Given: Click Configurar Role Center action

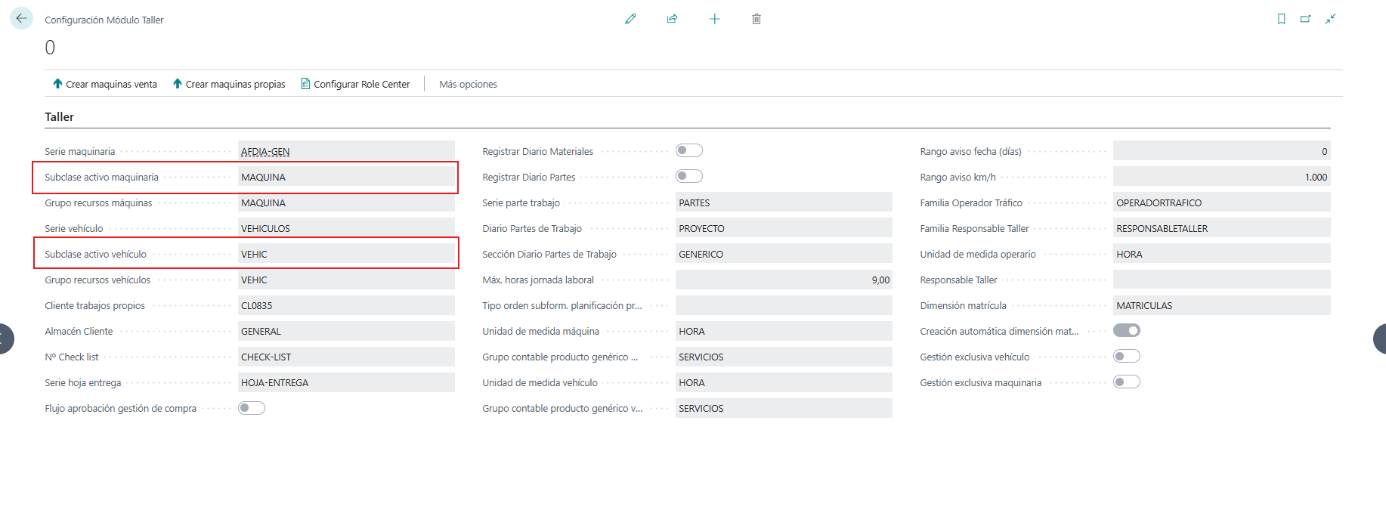Looking at the screenshot, I should tap(355, 84).
